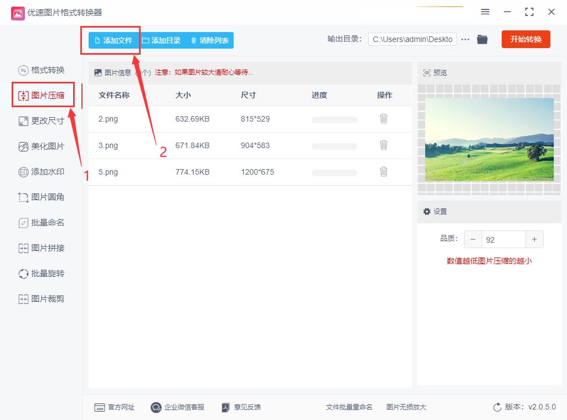
Task: Expand the ellipsis next to output directory path
Action: tap(465, 39)
